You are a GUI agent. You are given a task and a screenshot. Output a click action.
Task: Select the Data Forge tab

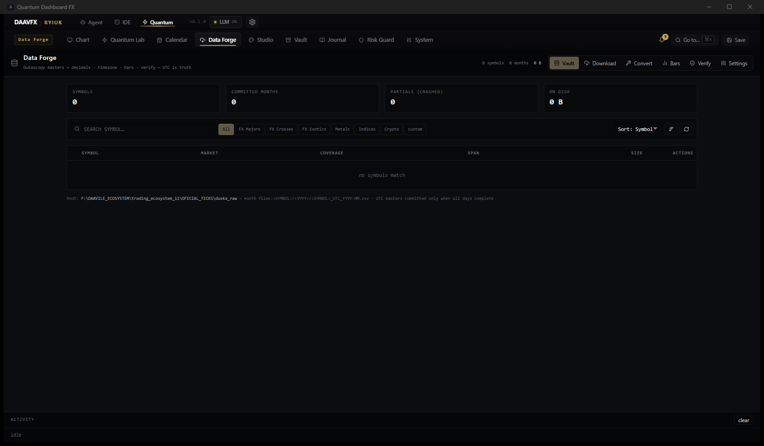click(x=218, y=40)
